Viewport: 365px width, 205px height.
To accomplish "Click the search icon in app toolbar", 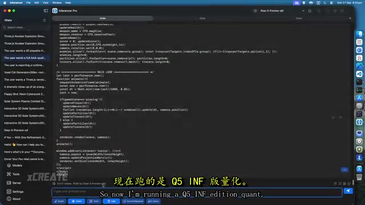I will coord(318,11).
